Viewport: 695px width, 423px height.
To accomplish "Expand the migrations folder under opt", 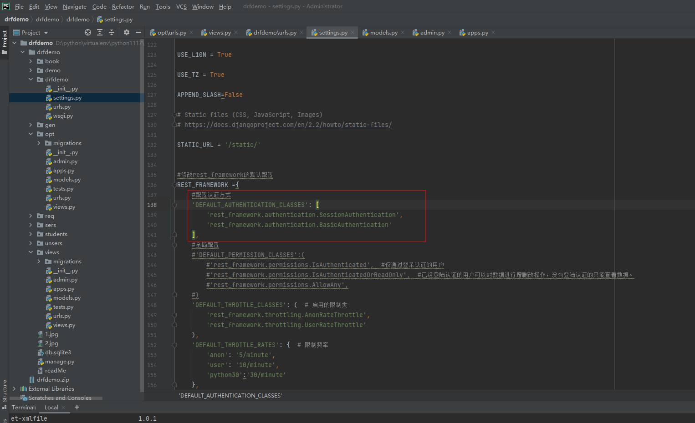I will [39, 143].
